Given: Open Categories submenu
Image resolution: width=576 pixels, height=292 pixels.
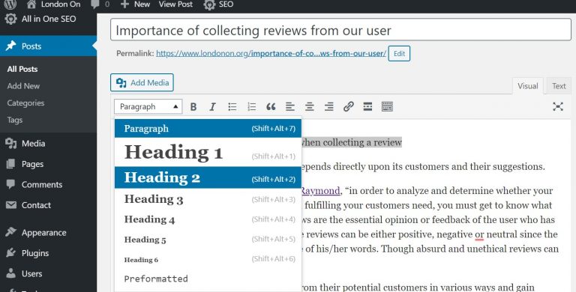Looking at the screenshot, I should [x=25, y=103].
